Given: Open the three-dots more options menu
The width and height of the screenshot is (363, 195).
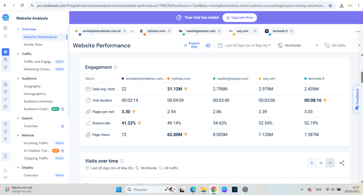Looking at the screenshot, I should click(358, 31).
